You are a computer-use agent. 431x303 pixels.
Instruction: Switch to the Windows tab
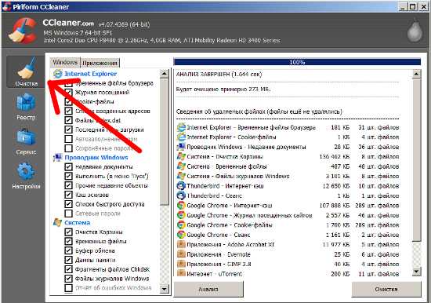click(65, 62)
